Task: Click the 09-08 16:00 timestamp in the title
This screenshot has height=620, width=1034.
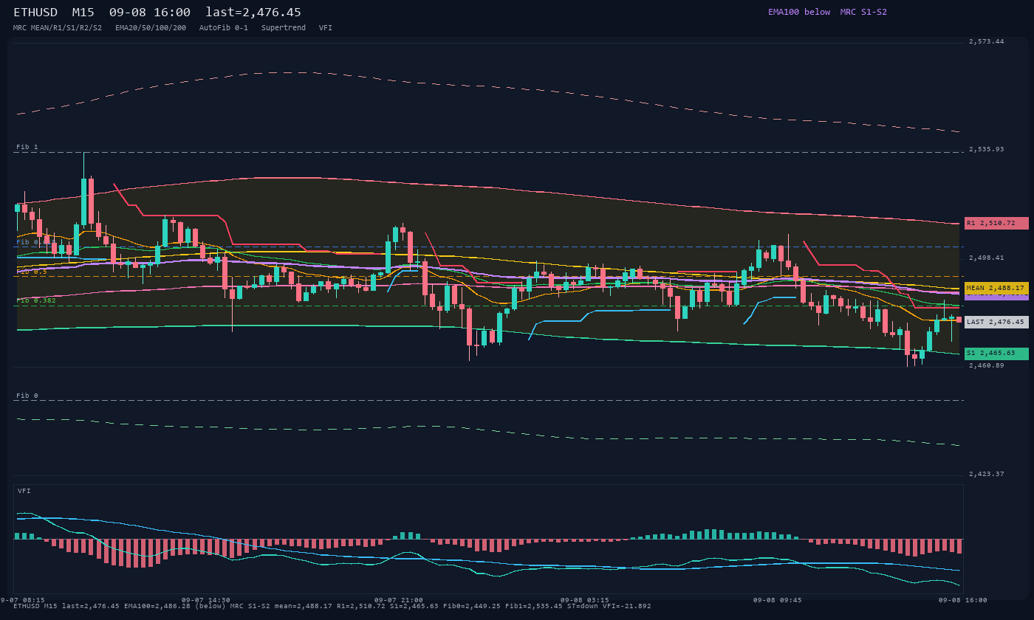Action: pos(149,13)
